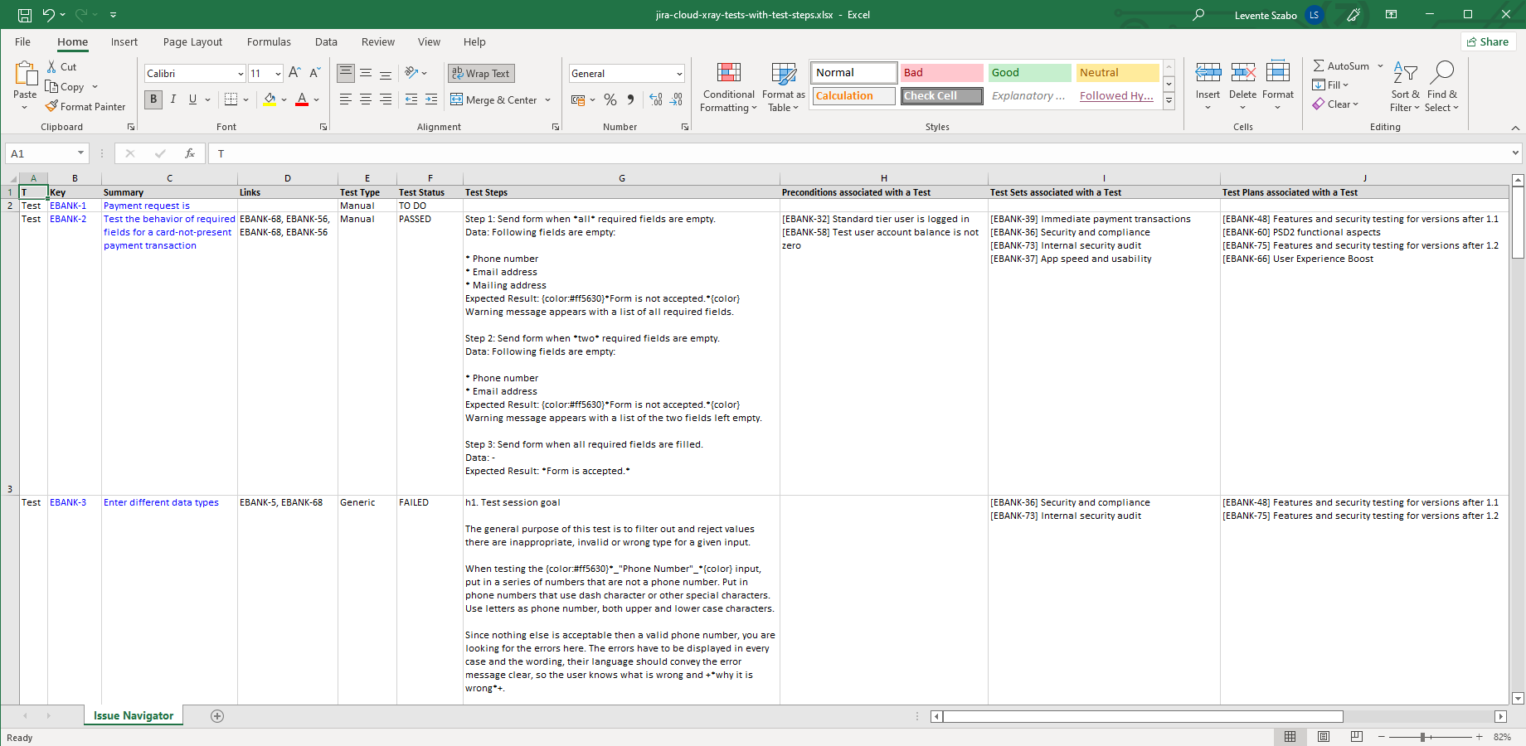The height and width of the screenshot is (746, 1526).
Task: Click the AutoSum icon
Action: (1319, 65)
